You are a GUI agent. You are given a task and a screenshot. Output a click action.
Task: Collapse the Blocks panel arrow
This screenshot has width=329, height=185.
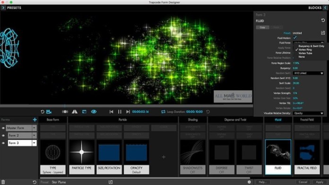[325, 8]
